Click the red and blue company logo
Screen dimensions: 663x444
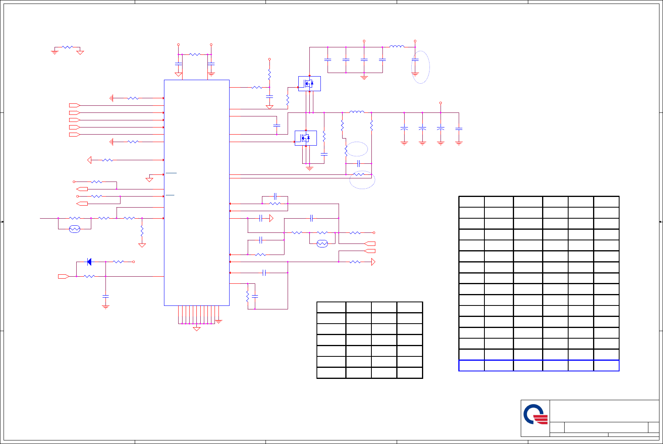[535, 414]
